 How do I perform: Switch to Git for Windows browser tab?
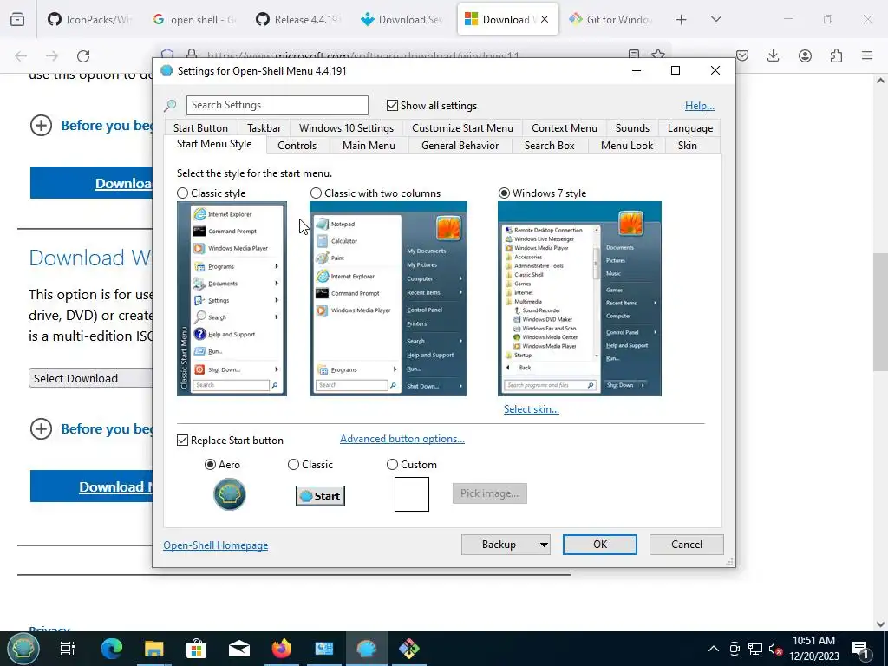(611, 20)
